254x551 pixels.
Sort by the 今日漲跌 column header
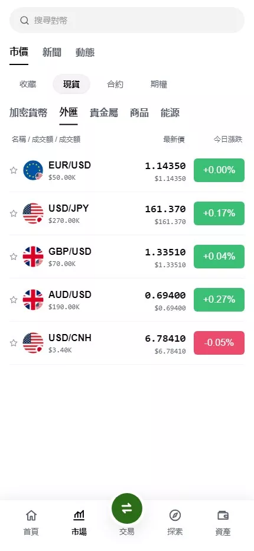[x=228, y=140]
